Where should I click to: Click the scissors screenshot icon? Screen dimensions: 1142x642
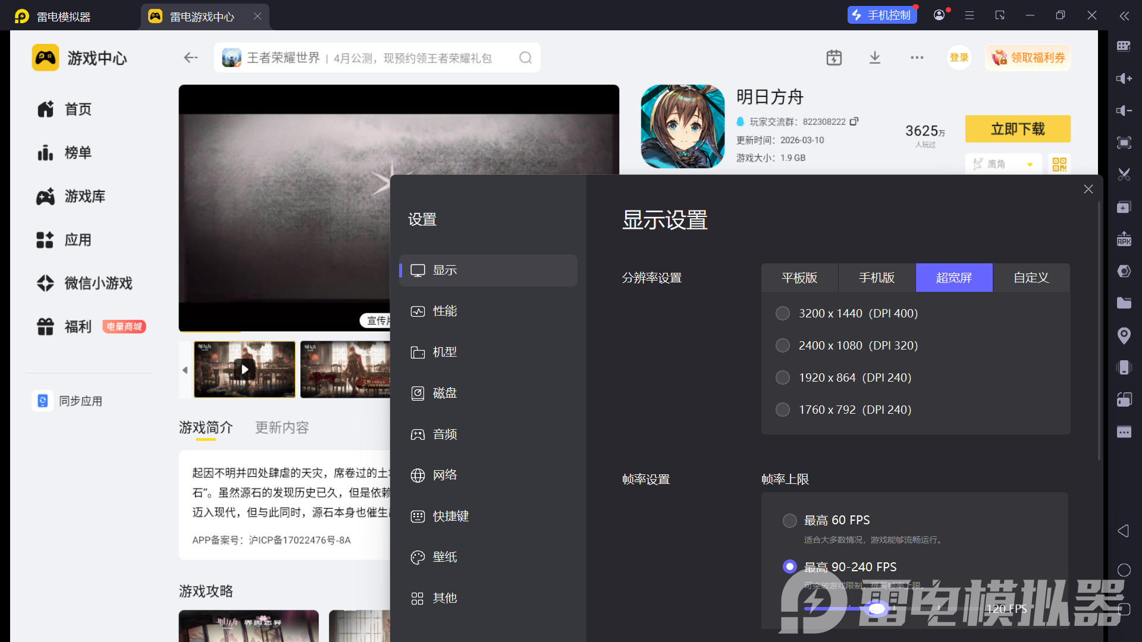[1124, 175]
